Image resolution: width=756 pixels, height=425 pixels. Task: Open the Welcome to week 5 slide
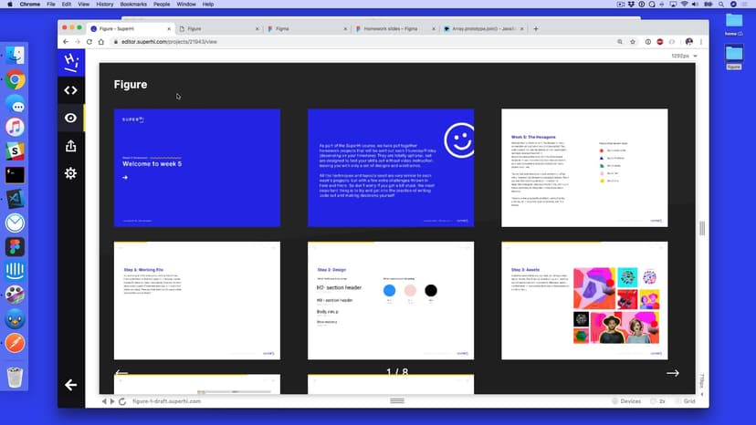tap(196, 168)
